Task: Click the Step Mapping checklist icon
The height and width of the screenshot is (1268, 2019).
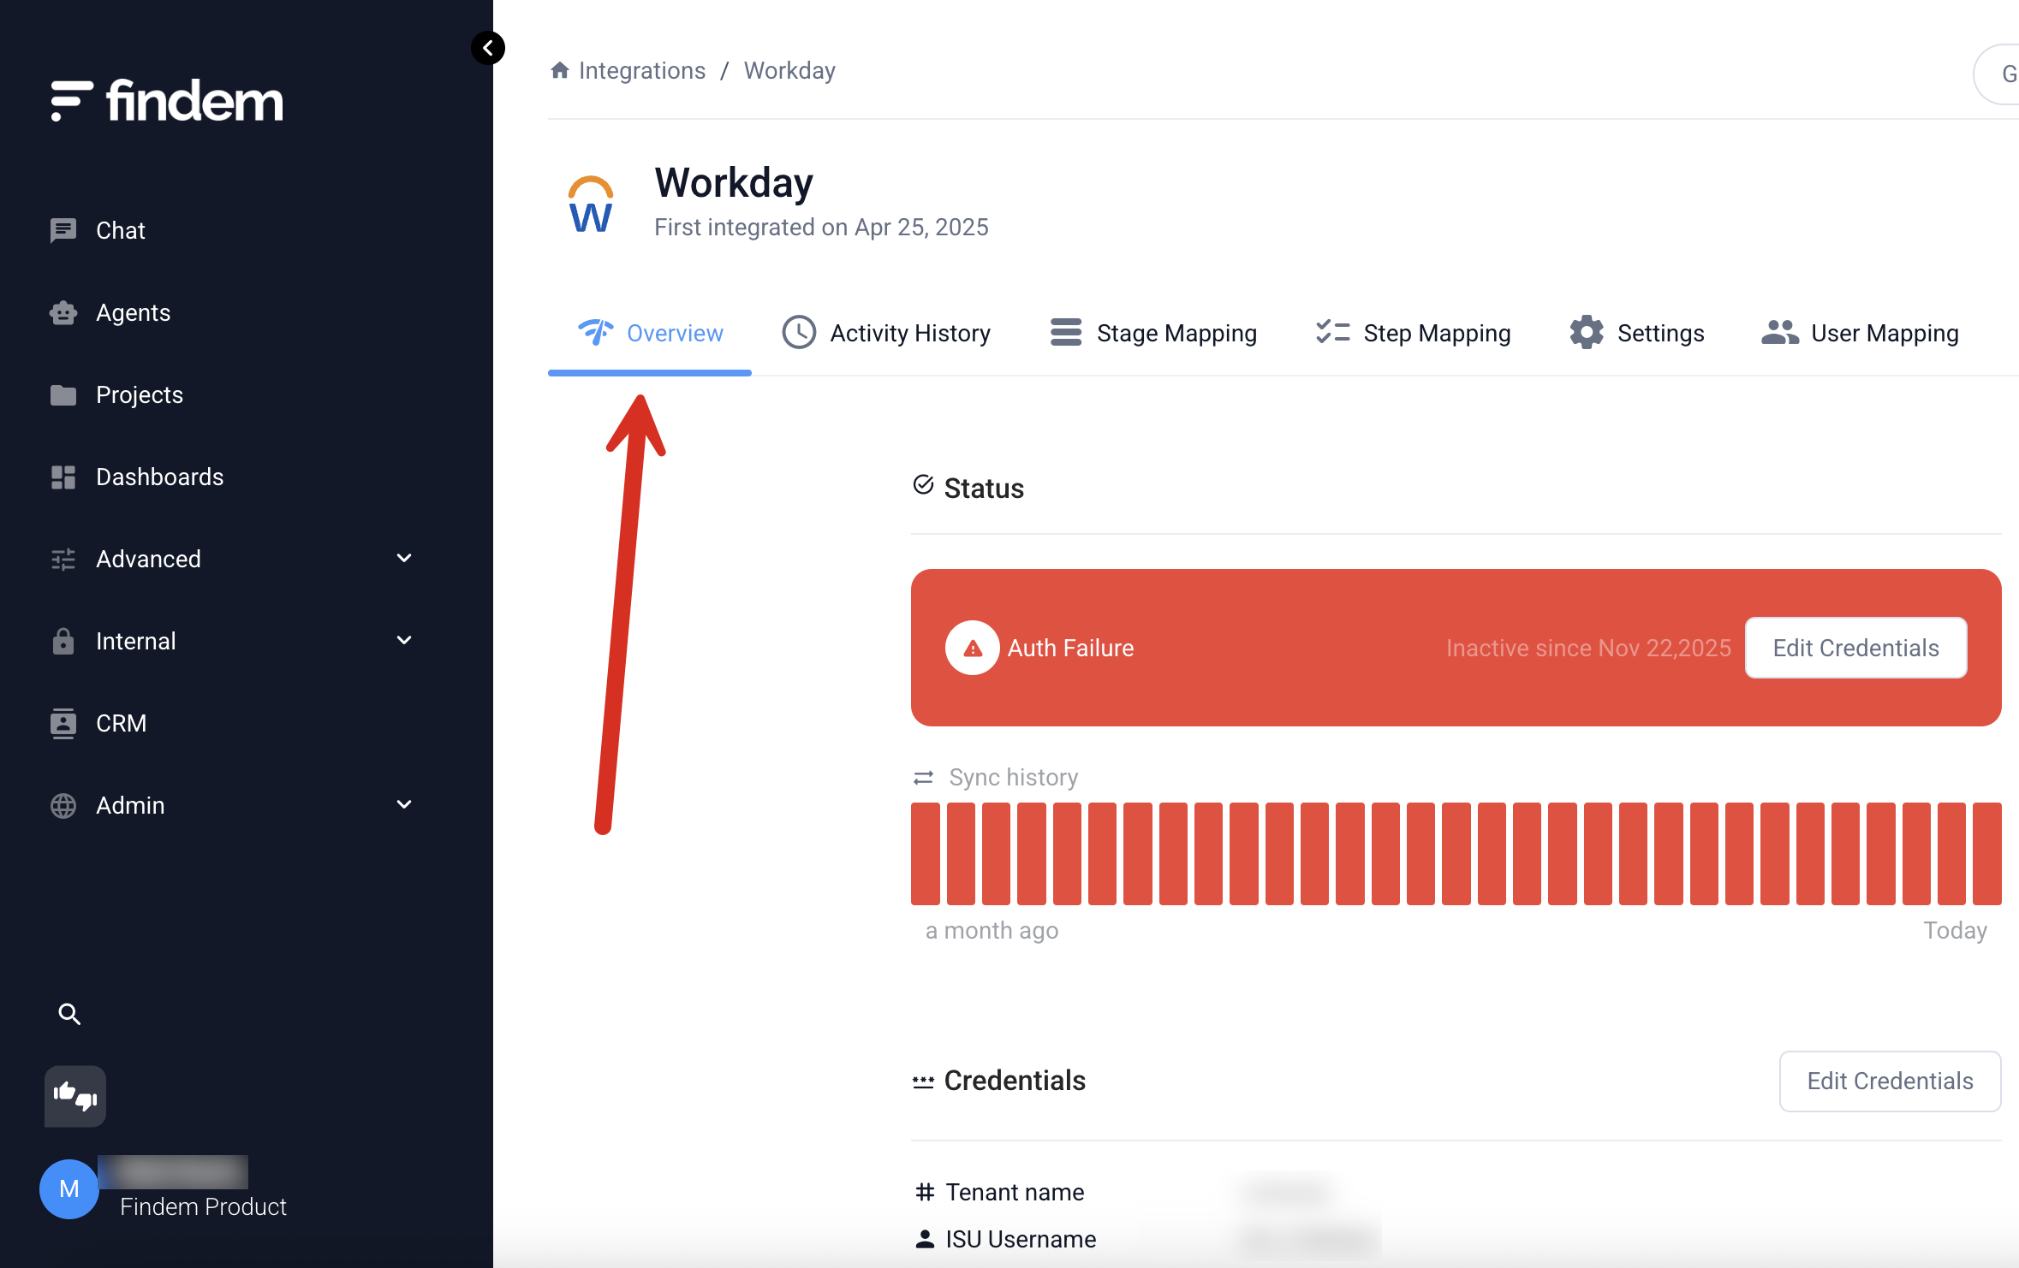Action: point(1333,332)
